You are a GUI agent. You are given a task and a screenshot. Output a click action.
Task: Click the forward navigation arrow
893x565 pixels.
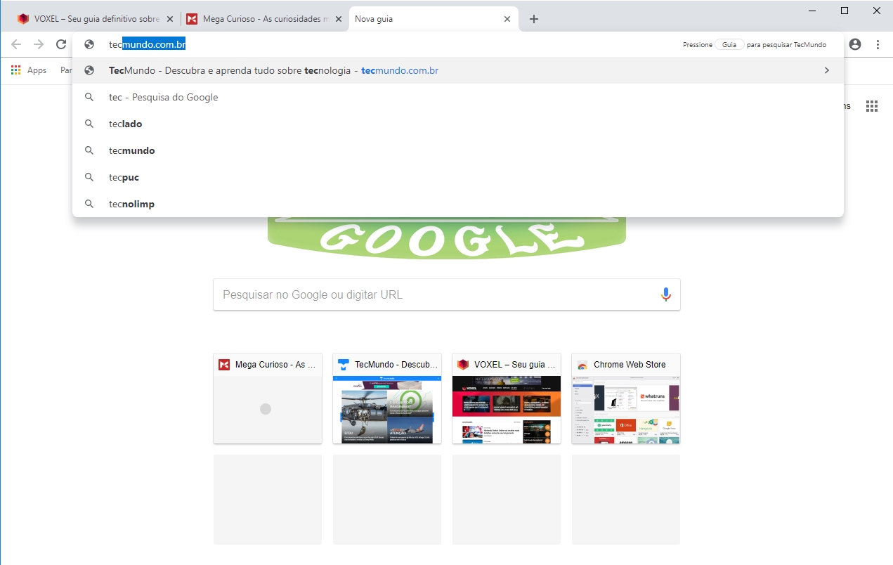tap(39, 44)
